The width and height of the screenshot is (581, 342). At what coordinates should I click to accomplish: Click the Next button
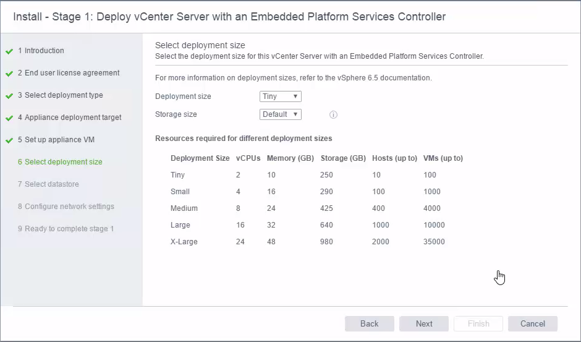pos(424,323)
